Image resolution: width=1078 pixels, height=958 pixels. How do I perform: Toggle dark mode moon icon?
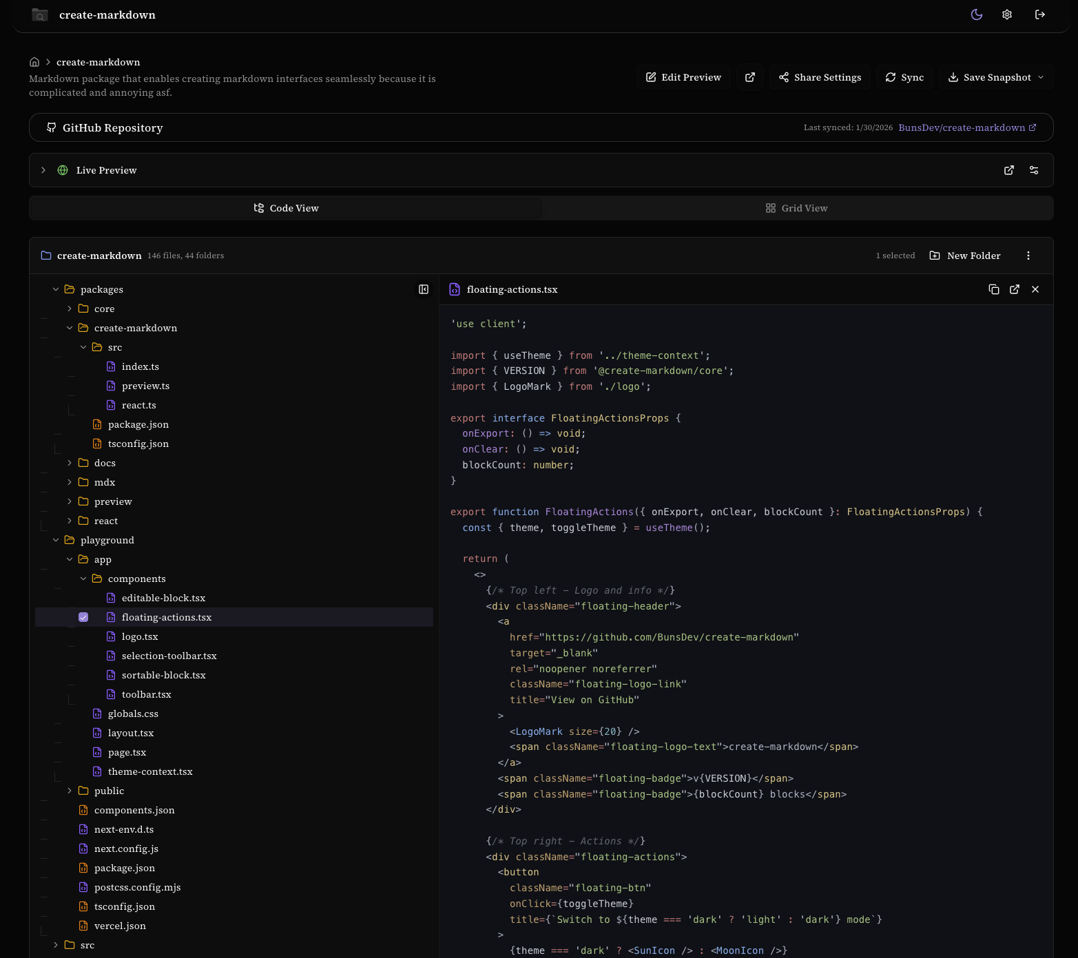point(977,14)
